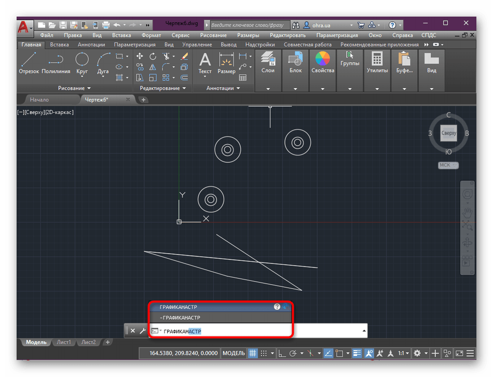493x377 pixels.
Task: Open the annotation scale 1:1 dropdown
Action: click(x=403, y=354)
